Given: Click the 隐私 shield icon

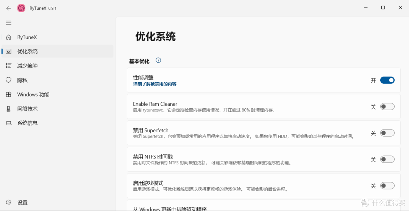Looking at the screenshot, I should pyautogui.click(x=9, y=80).
